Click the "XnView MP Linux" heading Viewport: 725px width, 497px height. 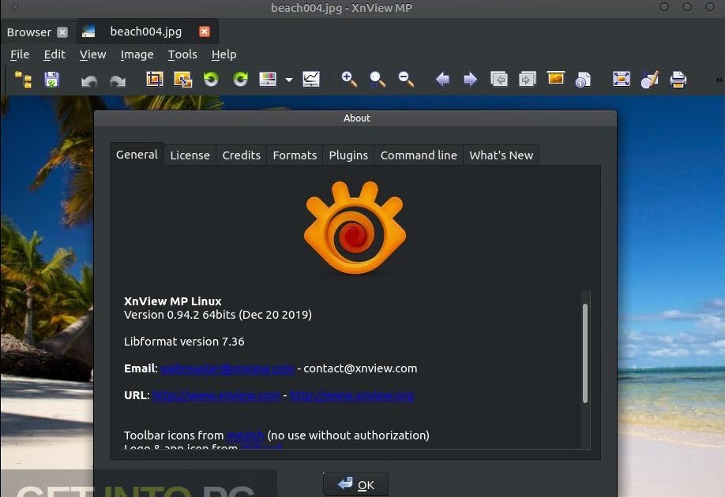(172, 301)
